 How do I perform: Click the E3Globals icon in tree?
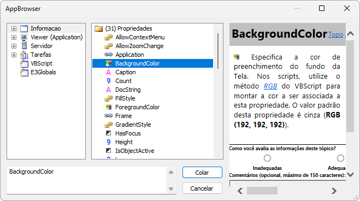pos(24,72)
